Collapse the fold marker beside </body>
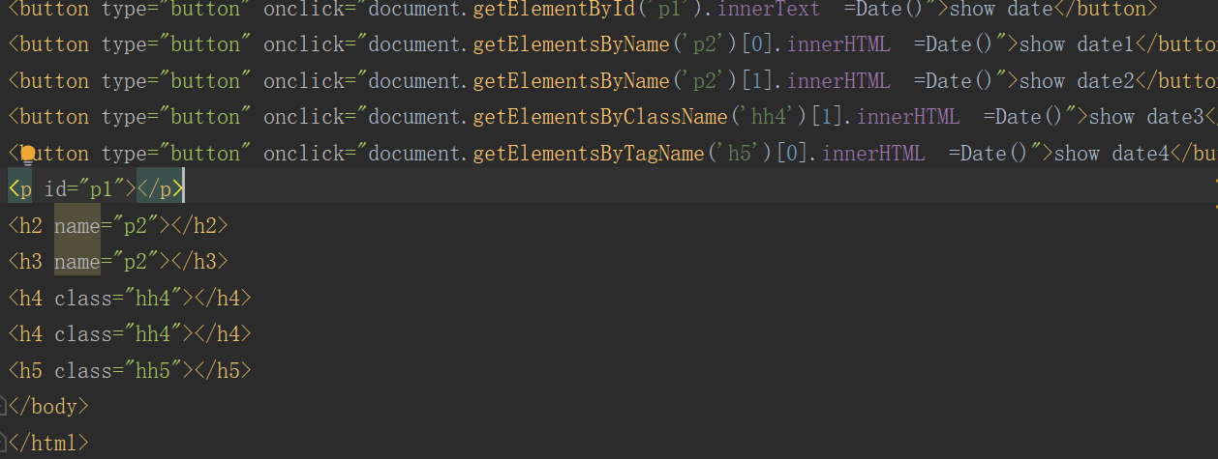 pyautogui.click(x=4, y=406)
